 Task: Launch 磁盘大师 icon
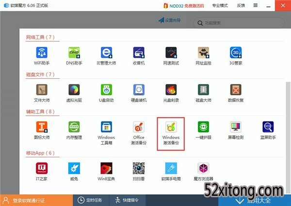203,89
